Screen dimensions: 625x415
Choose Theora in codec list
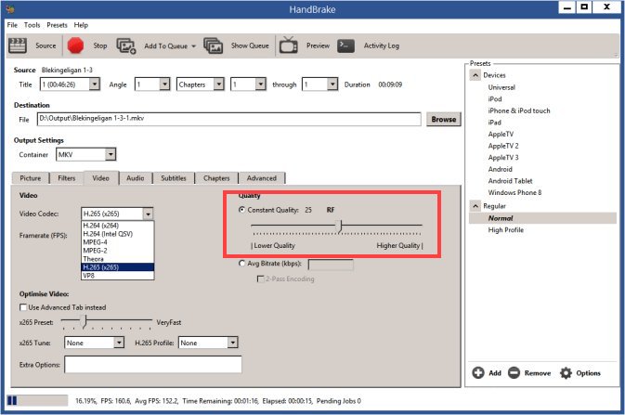pyautogui.click(x=118, y=259)
